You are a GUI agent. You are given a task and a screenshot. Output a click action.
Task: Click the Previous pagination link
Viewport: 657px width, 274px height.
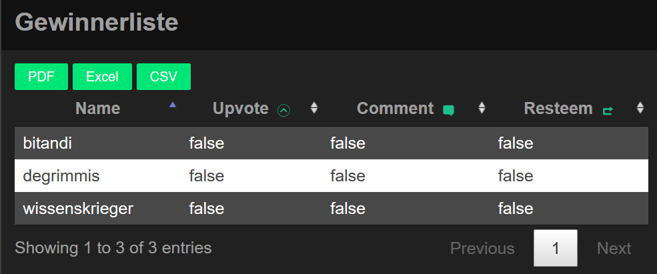point(482,249)
